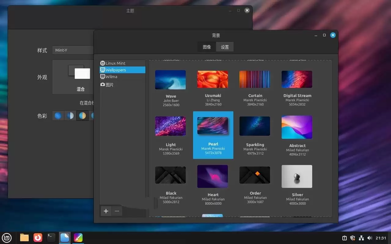This screenshot has width=391, height=244.
Task: Open the Firefox browser in the taskbar
Action: pos(38,238)
